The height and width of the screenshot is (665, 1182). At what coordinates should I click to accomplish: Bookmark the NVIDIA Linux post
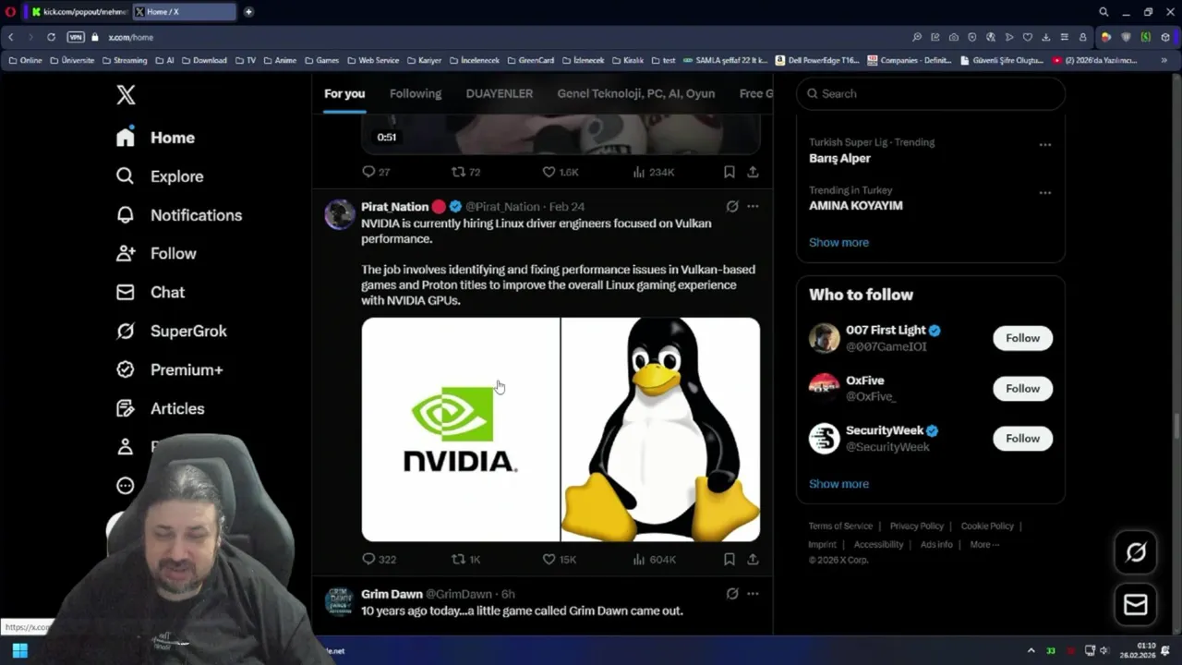pos(730,559)
